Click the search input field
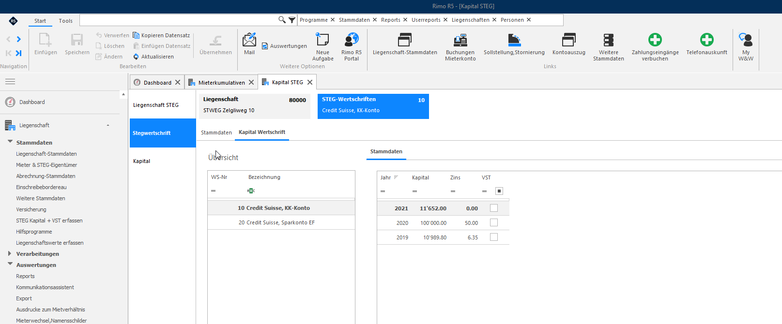The image size is (782, 324). pyautogui.click(x=179, y=20)
